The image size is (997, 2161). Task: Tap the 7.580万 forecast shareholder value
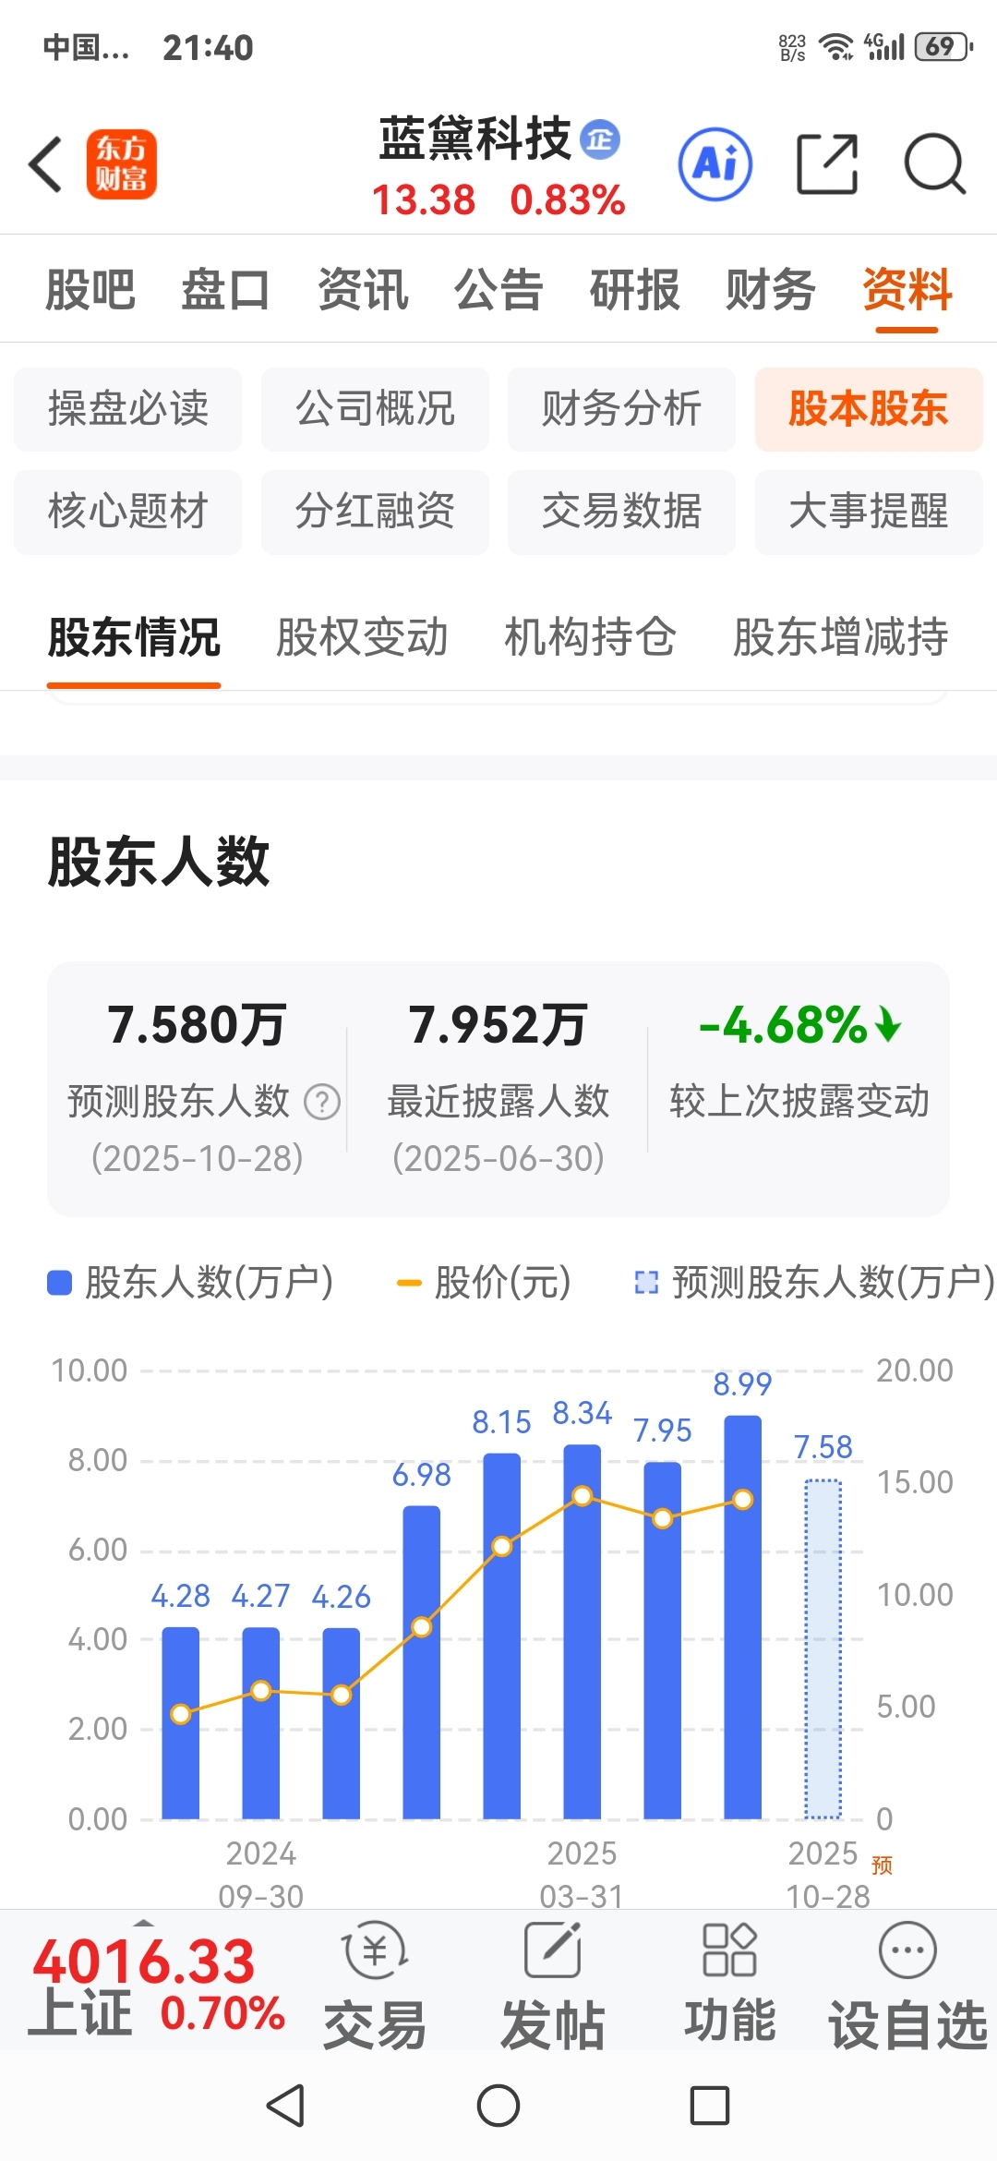pos(197,1025)
